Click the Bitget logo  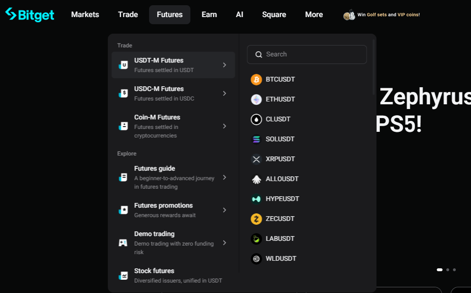(x=30, y=15)
